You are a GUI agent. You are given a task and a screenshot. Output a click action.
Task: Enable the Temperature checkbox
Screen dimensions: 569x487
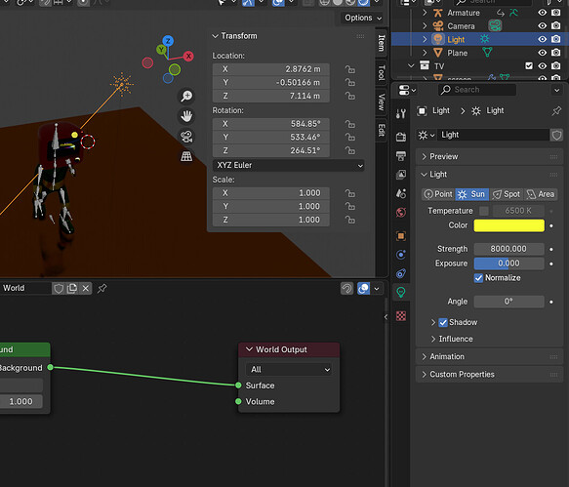tap(484, 211)
